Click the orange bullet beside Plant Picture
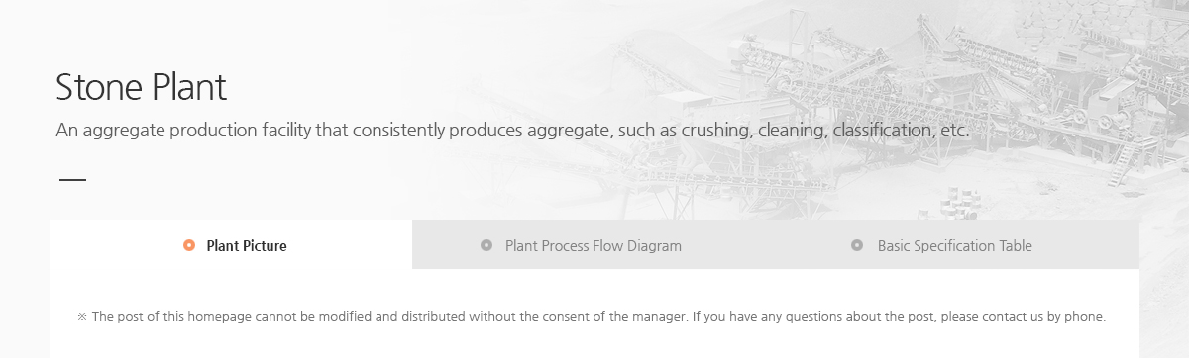 [x=189, y=245]
